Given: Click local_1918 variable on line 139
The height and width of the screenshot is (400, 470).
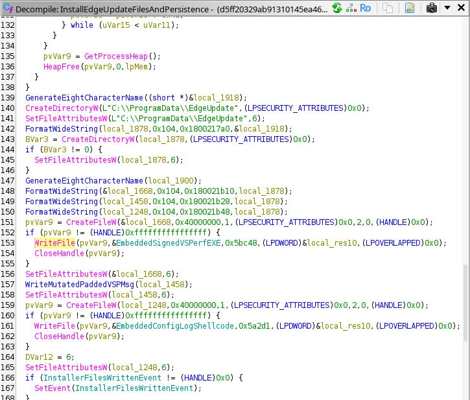Looking at the screenshot, I should (216, 98).
